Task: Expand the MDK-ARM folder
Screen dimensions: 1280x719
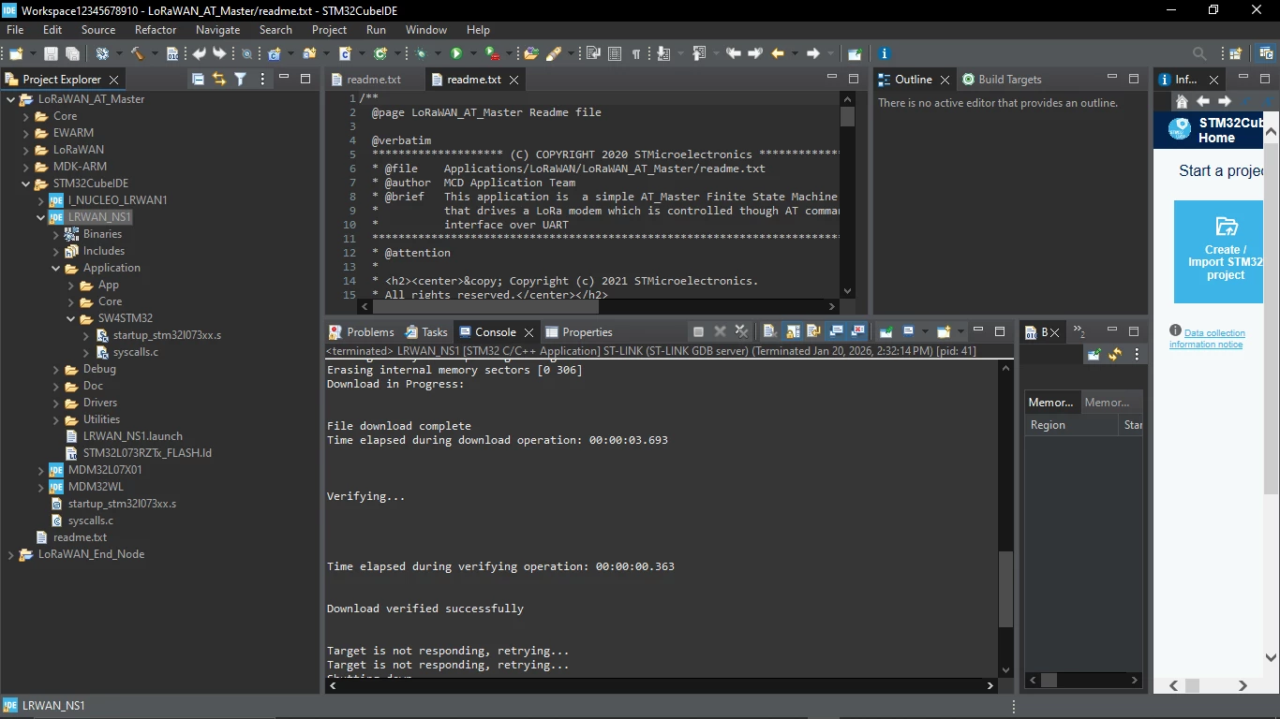Action: (x=26, y=167)
